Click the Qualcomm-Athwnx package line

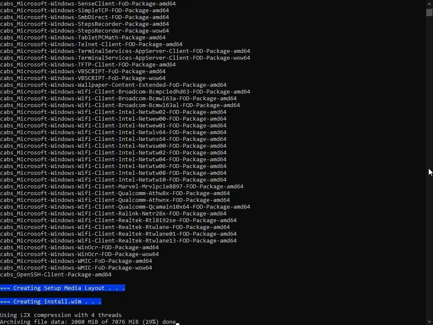coord(115,200)
